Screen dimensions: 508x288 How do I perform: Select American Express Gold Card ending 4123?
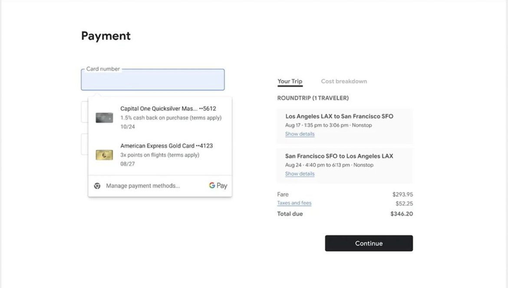point(160,155)
